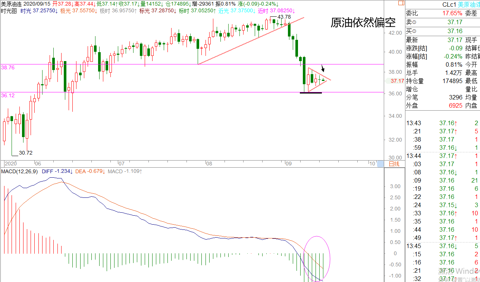Click the 美原油连 chart title
The width and height of the screenshot is (480, 282).
(12, 3)
